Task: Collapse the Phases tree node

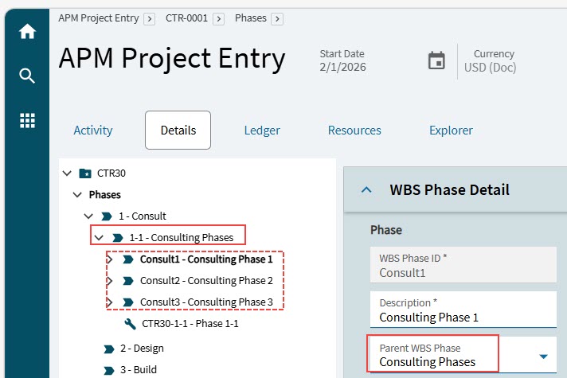Action: click(77, 195)
